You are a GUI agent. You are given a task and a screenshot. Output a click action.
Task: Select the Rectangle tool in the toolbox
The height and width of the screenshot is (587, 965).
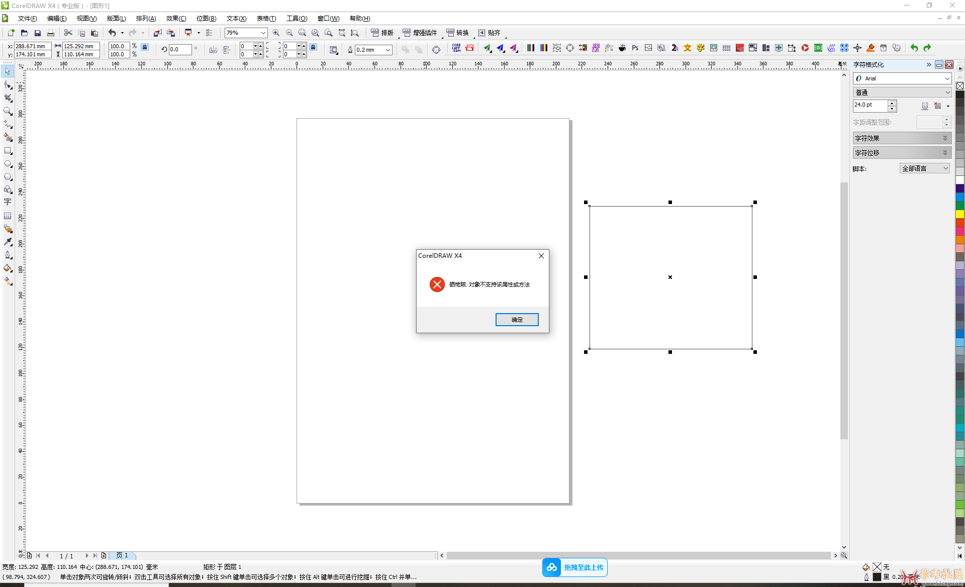8,150
